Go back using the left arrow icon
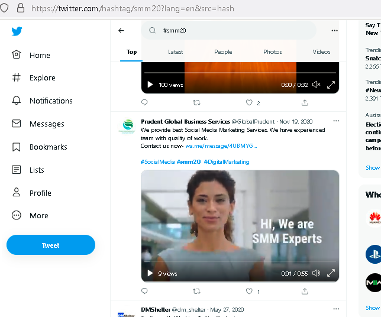 [x=121, y=31]
